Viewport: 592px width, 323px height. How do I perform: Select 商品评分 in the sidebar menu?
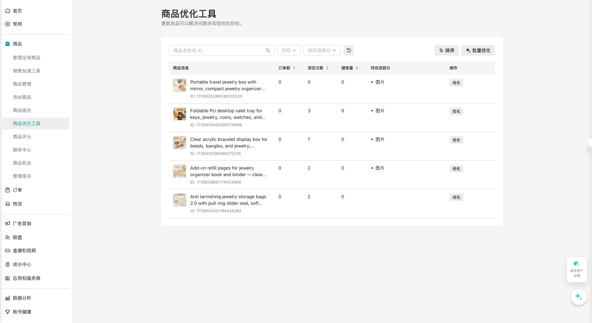(22, 137)
